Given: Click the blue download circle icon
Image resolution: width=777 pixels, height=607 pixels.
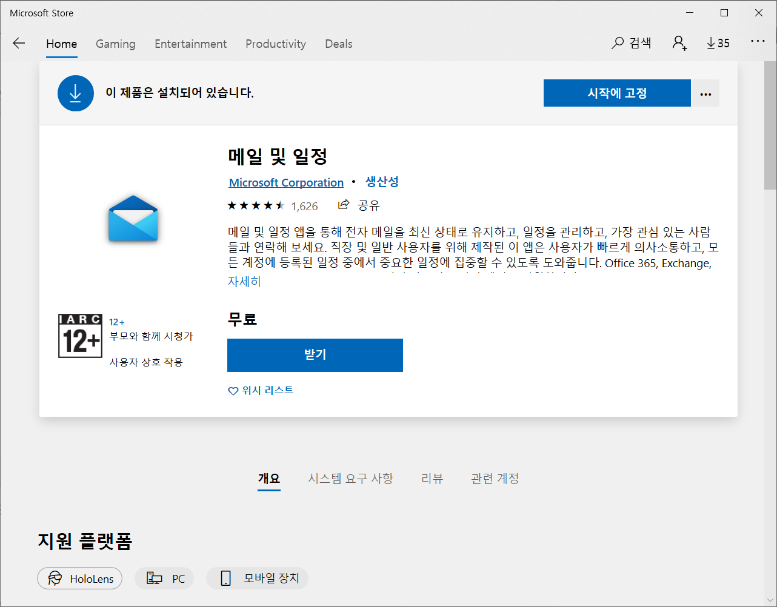Looking at the screenshot, I should click(76, 93).
